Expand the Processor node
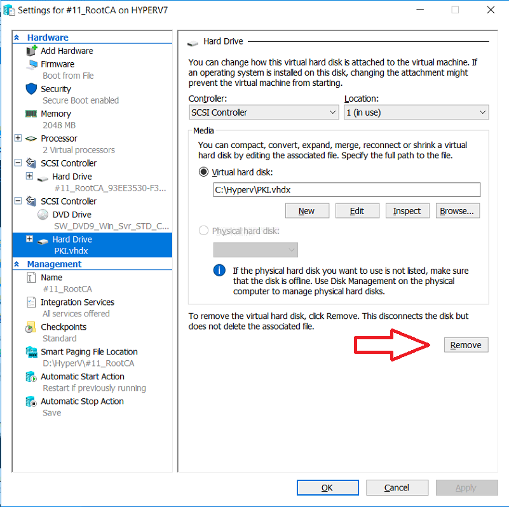Viewport: 509px width, 507px height. (x=18, y=138)
